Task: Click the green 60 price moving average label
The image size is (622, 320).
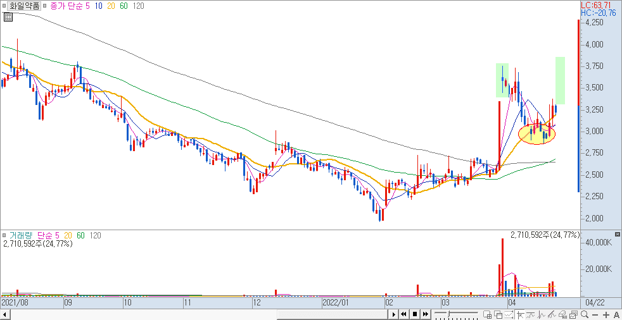Action: [124, 6]
